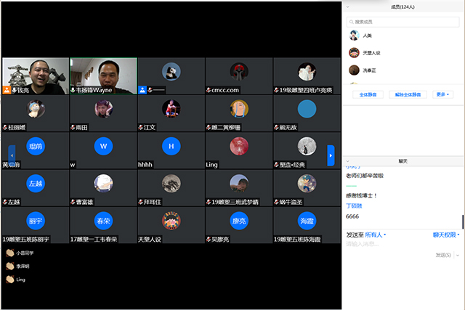Screen dimensions: 465x310
Task: Go to the previous page of participant videos
Action: (x=12, y=155)
